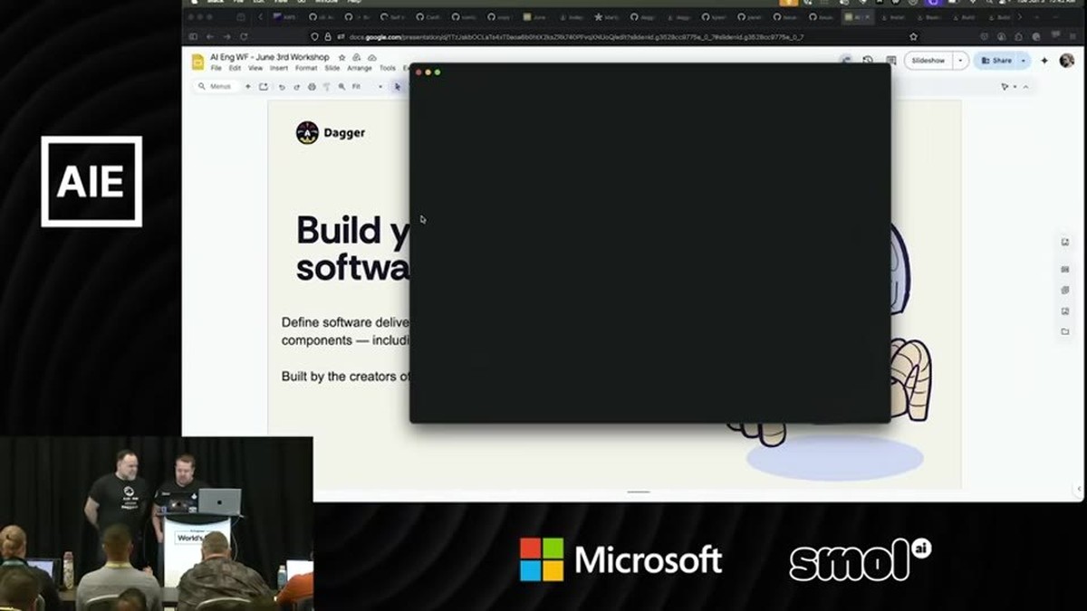Click the Gemini sparkle icon
This screenshot has height=611, width=1087.
point(1044,61)
